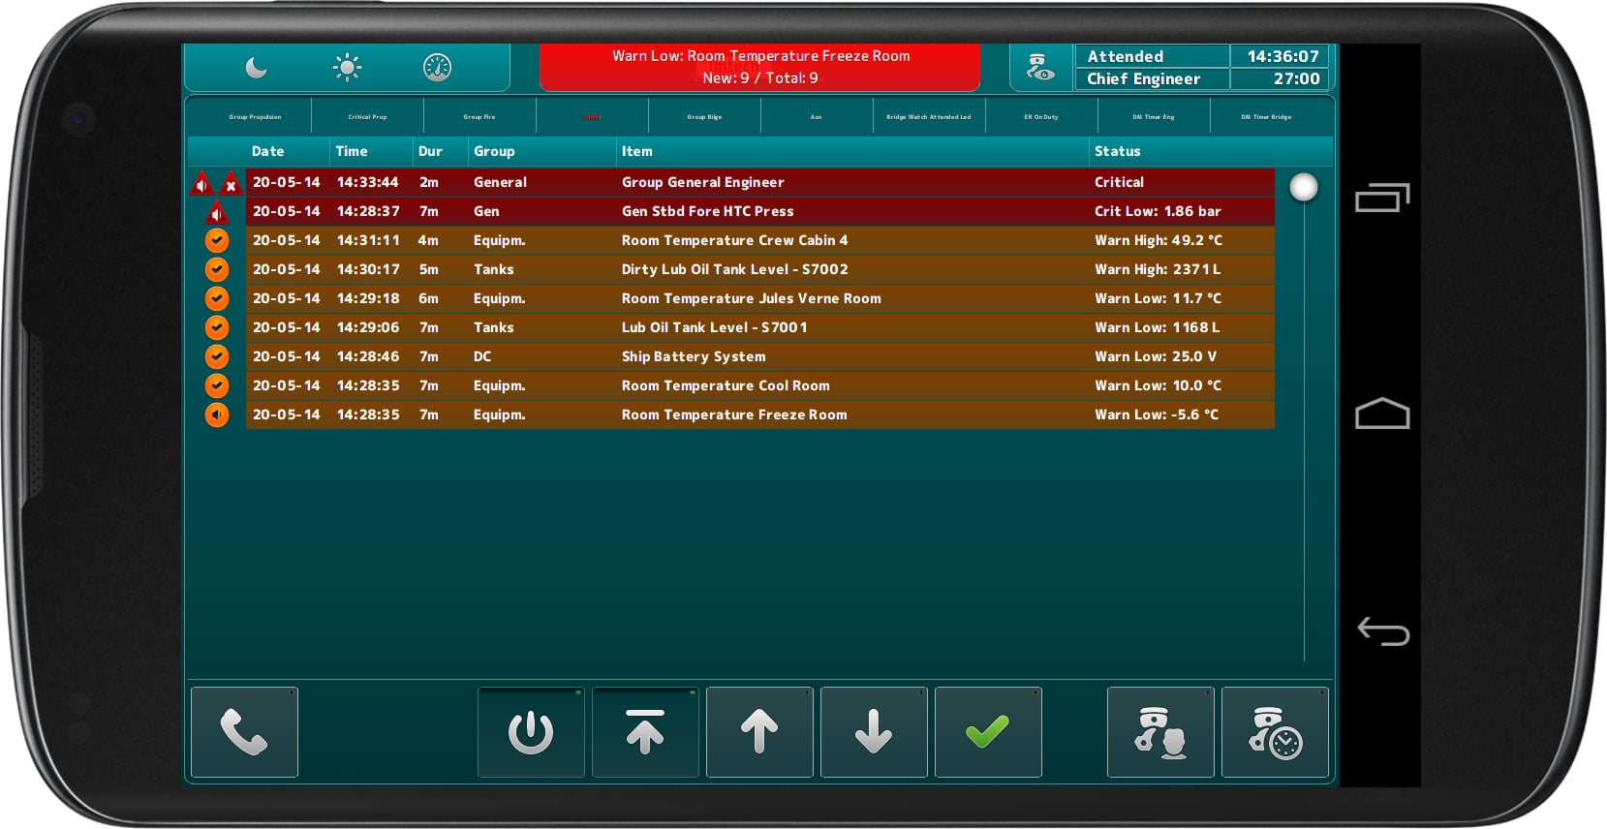
Task: Select Lub Oil Tank Level S7001 row
Action: coord(760,327)
